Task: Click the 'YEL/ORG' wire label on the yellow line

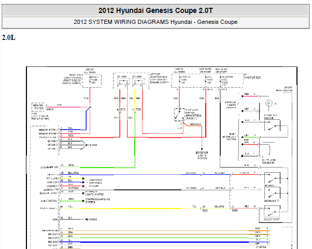Action: click(219, 206)
